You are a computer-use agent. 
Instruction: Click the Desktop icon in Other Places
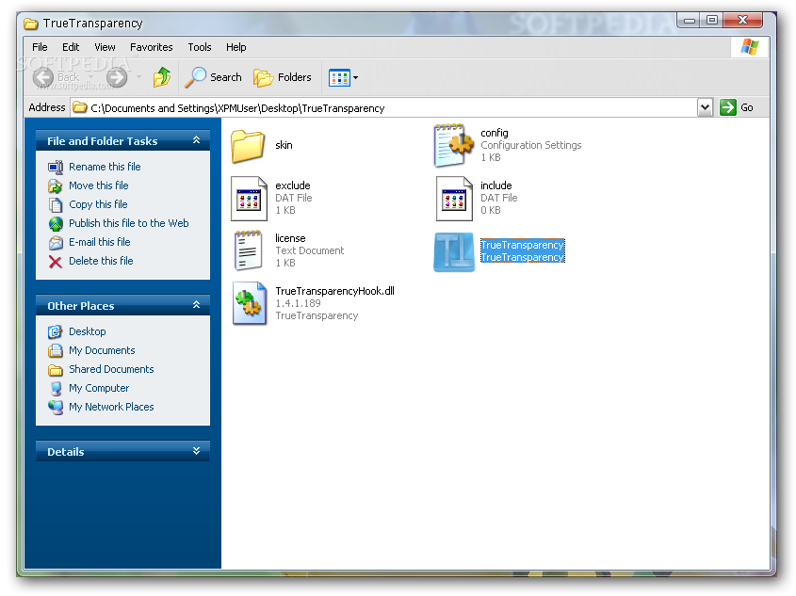[56, 332]
